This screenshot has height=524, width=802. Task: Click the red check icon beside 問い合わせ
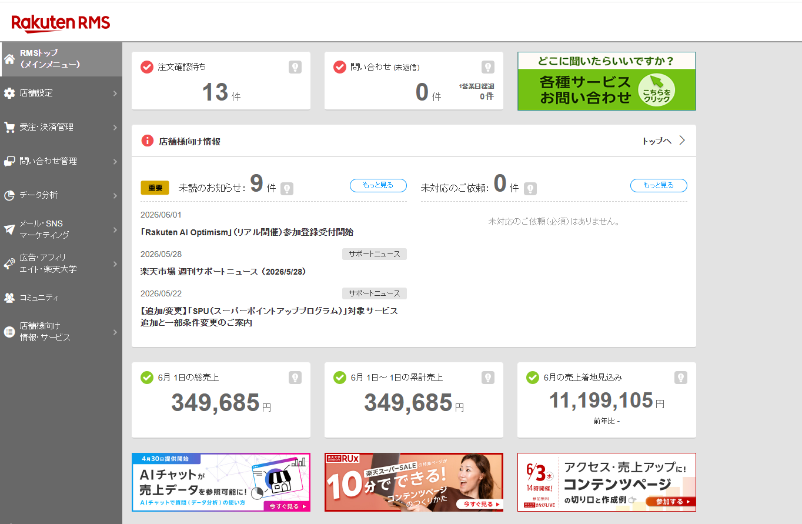tap(340, 67)
